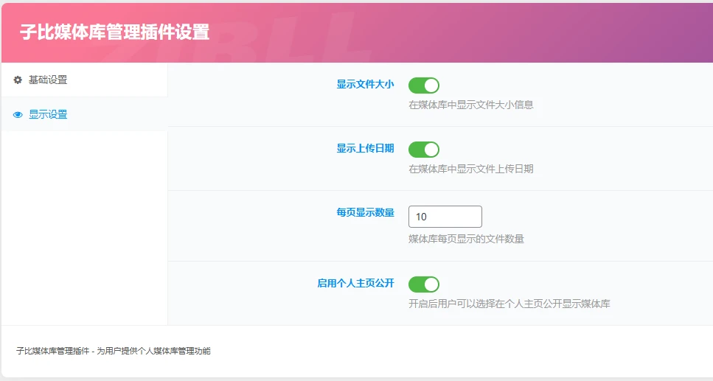Click the 启用个人主页公开 setting label
The image size is (713, 381).
pyautogui.click(x=355, y=283)
